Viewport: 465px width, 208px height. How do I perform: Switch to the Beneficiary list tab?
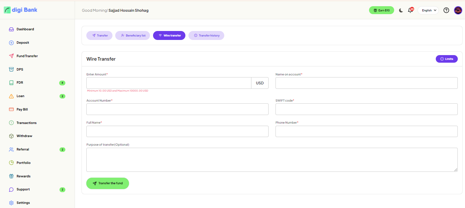point(132,35)
